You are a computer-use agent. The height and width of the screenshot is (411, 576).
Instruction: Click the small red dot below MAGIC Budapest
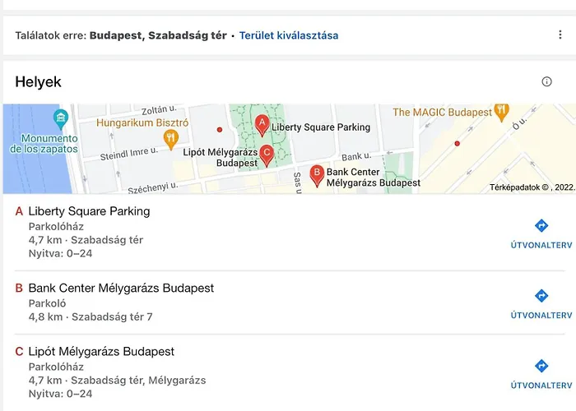[x=457, y=144]
